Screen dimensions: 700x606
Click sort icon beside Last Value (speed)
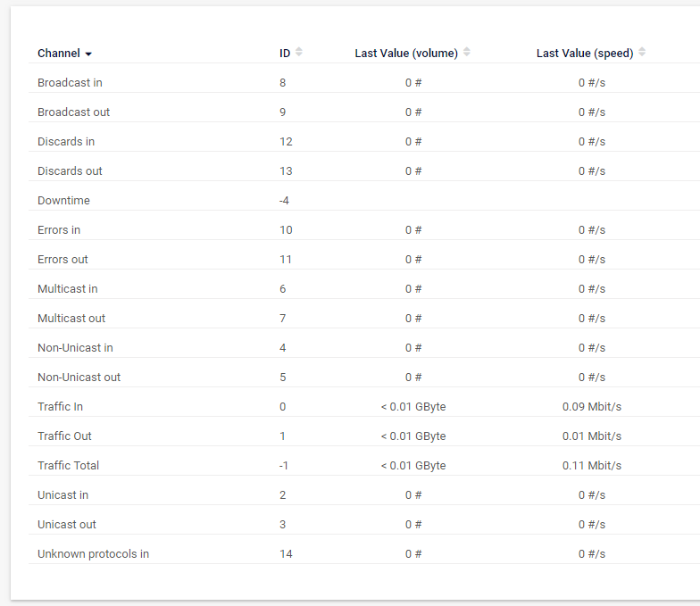pos(642,53)
